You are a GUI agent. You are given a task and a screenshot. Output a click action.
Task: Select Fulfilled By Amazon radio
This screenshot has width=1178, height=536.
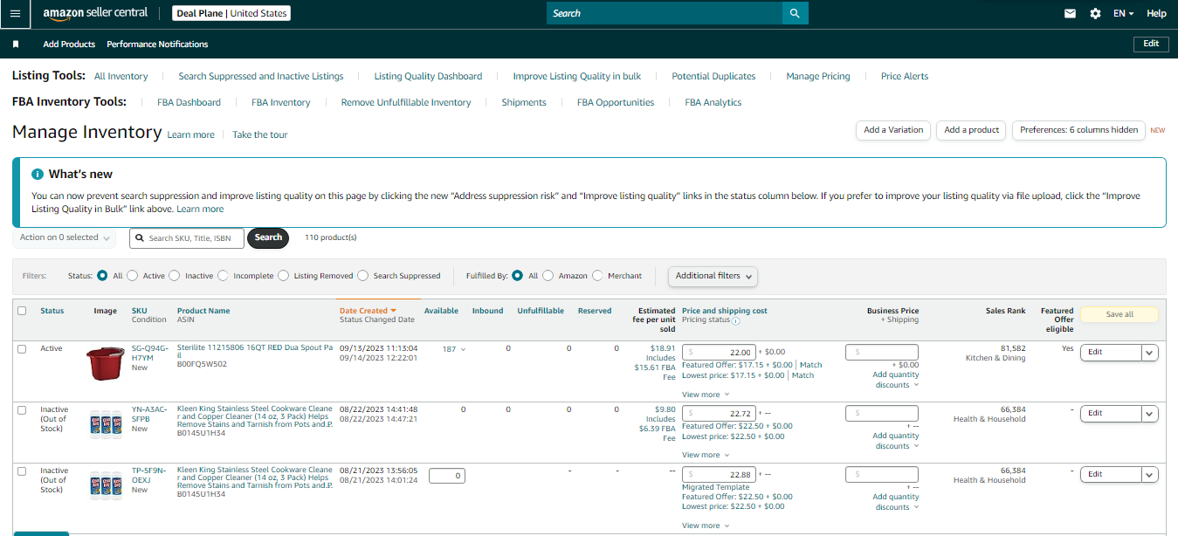(x=548, y=276)
